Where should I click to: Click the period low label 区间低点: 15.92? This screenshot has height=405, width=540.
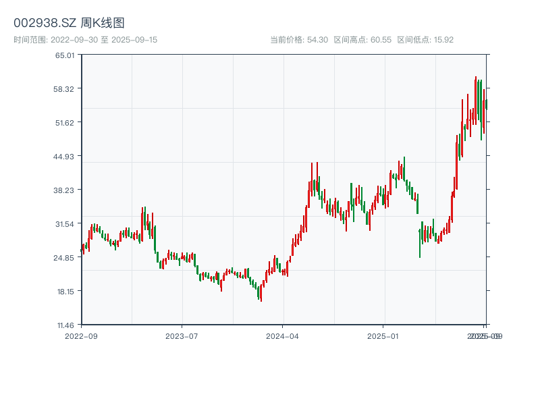tap(425, 40)
